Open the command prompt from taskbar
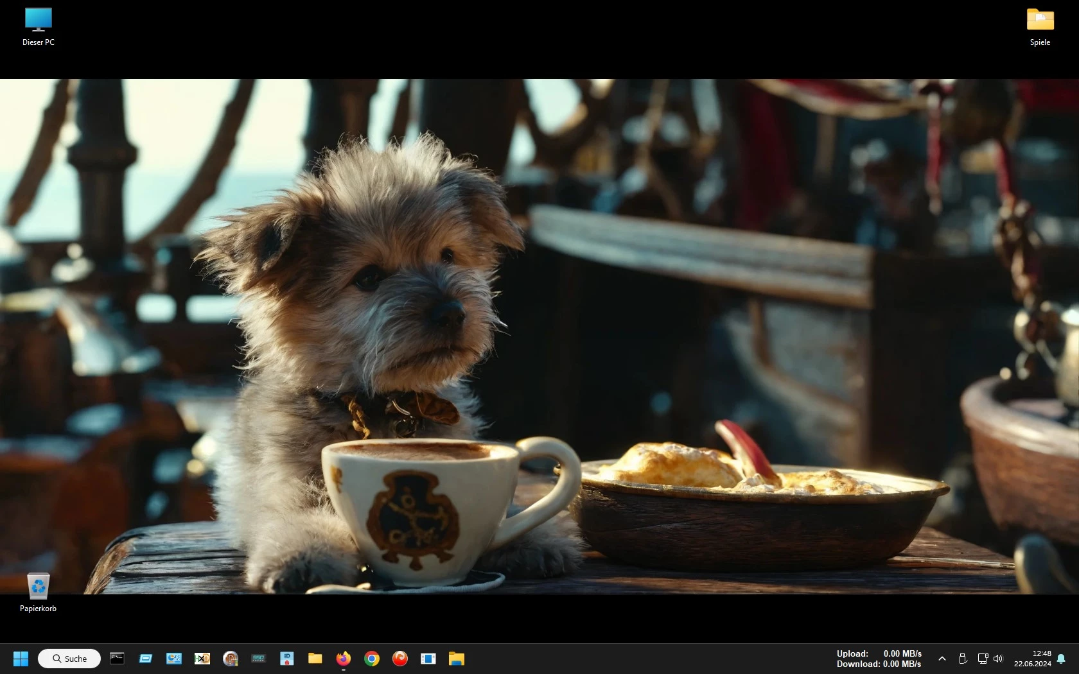 pos(117,659)
